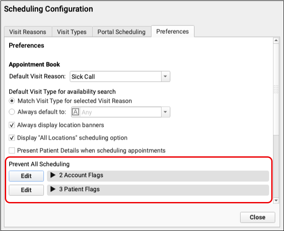Select Match Visit Type radio option

(x=12, y=101)
